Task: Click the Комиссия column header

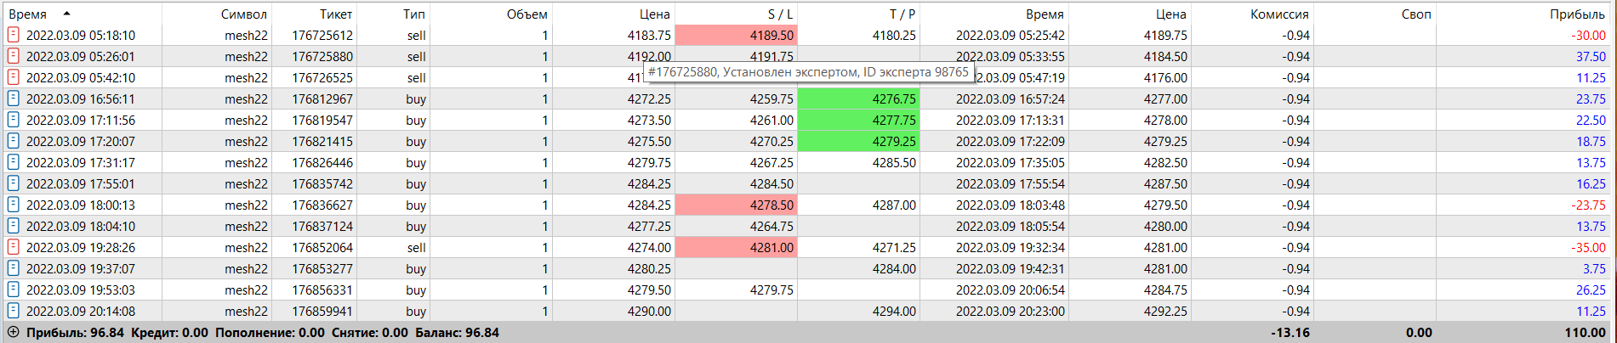Action: coord(1278,14)
